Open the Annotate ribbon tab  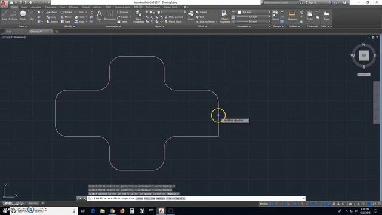click(x=36, y=7)
